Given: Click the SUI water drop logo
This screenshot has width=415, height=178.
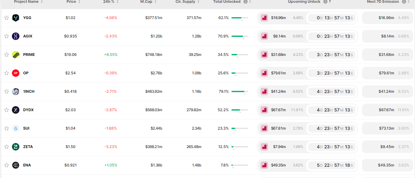Looking at the screenshot, I should click(16, 128).
